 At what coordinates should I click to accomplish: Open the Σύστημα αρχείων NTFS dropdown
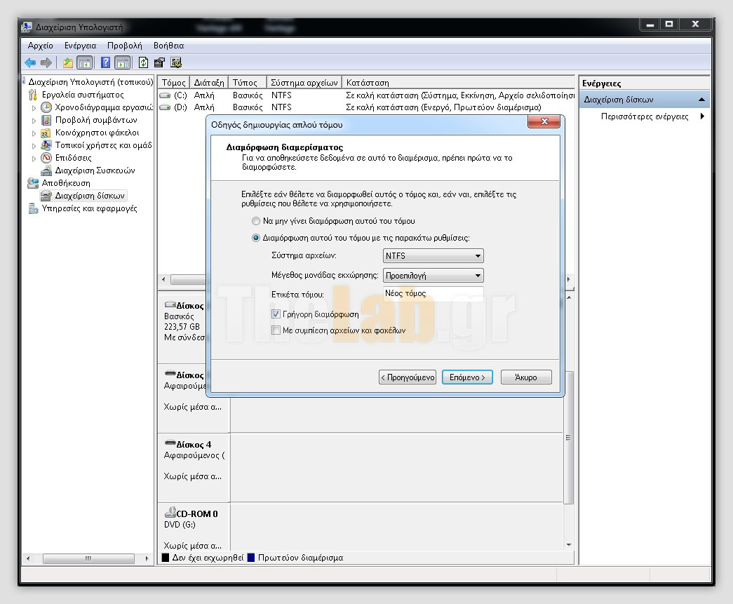coord(433,257)
